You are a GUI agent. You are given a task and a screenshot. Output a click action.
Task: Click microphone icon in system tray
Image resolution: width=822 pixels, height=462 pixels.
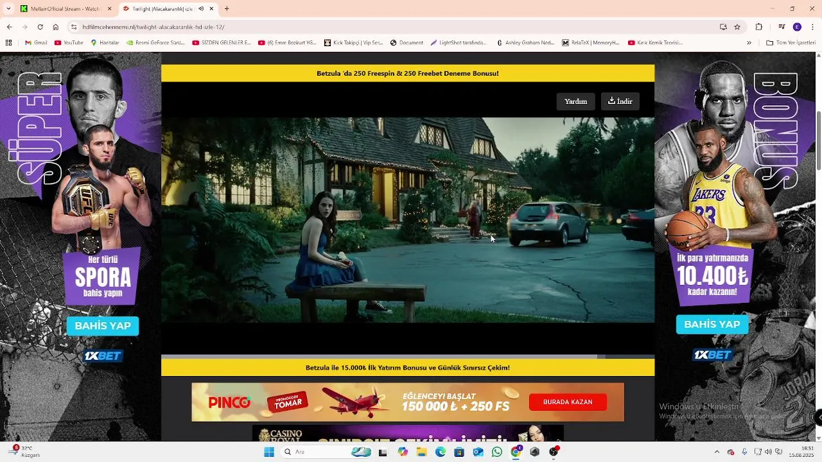coord(744,452)
